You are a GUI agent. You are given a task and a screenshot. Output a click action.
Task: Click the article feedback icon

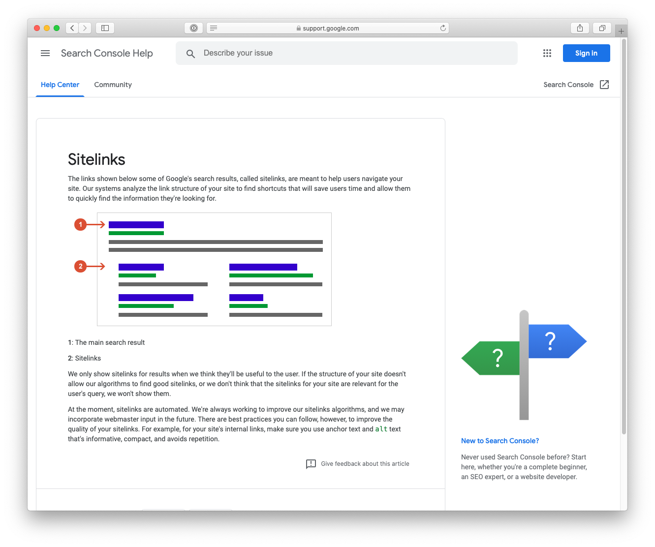pos(311,464)
